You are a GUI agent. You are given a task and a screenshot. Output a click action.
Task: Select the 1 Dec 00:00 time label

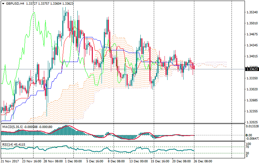point(74,161)
